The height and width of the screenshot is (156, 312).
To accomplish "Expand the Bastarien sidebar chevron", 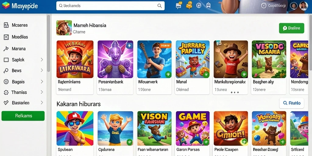I will (x=42, y=102).
